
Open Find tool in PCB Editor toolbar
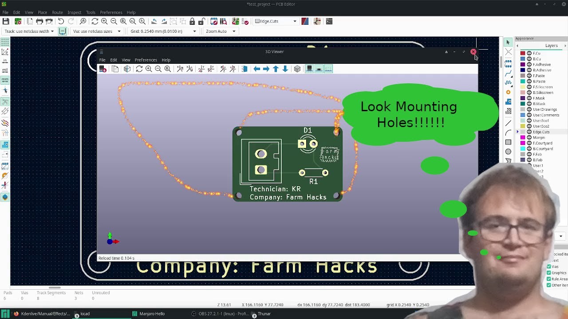[x=83, y=21]
